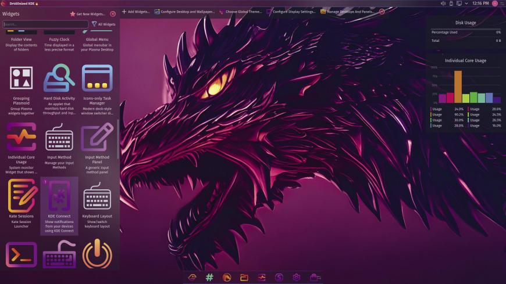The height and width of the screenshot is (284, 506).
Task: Click the Usage 90.2% legend entry
Action: tap(447, 114)
